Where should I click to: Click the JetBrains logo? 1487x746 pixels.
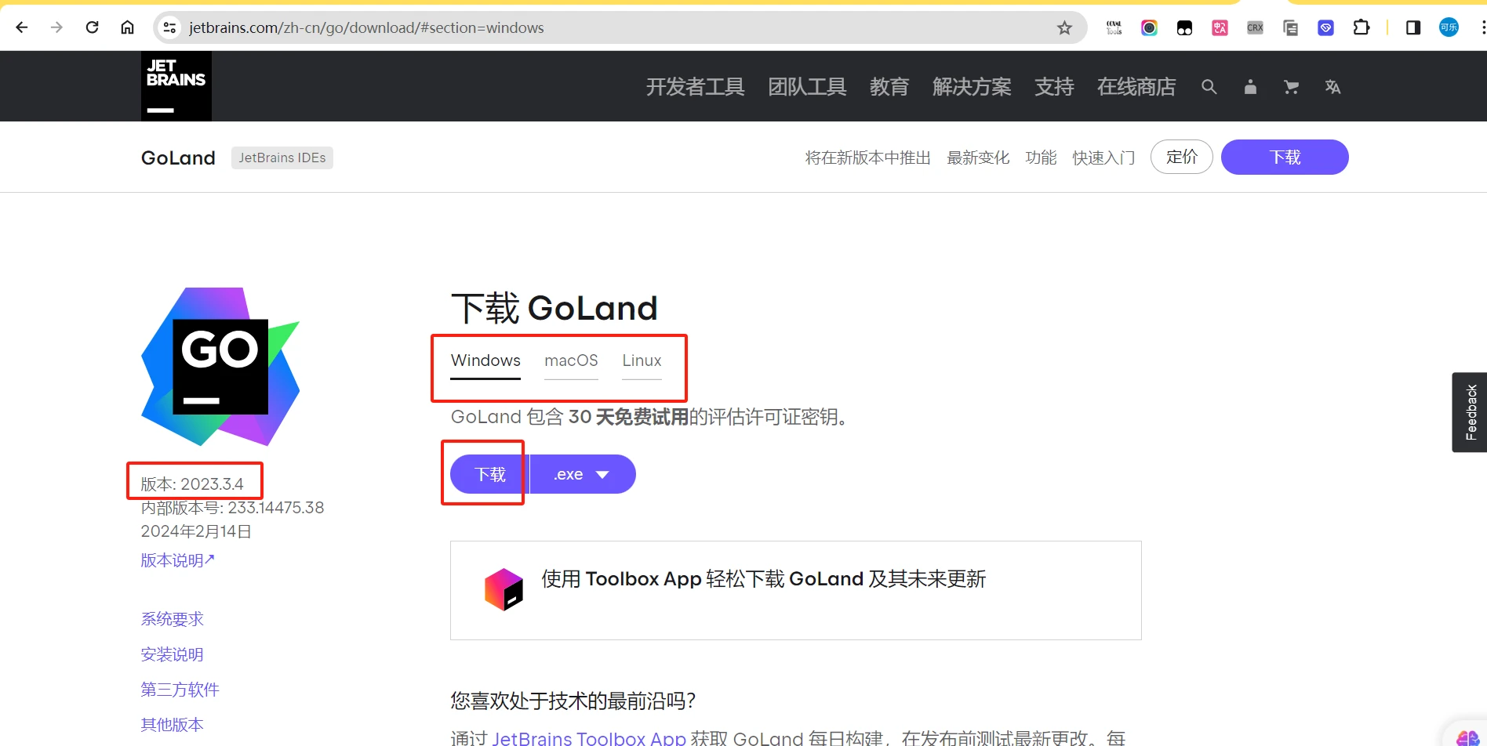pos(176,86)
